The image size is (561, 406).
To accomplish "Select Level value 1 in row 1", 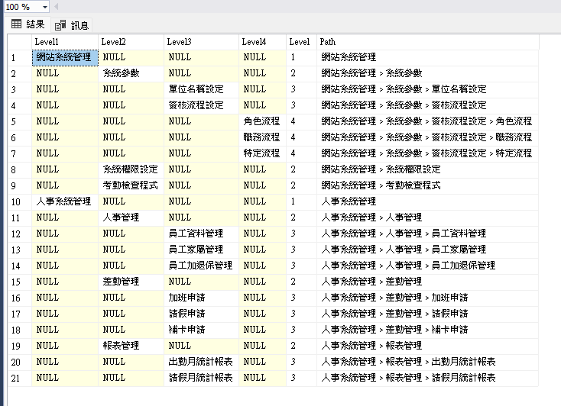I will coord(302,57).
